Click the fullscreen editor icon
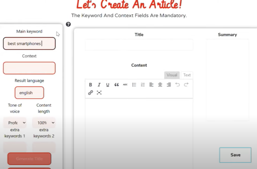257x169 pixels. pyautogui.click(x=99, y=93)
